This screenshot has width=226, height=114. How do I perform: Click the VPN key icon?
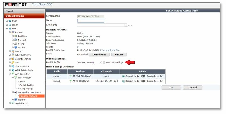point(13,63)
